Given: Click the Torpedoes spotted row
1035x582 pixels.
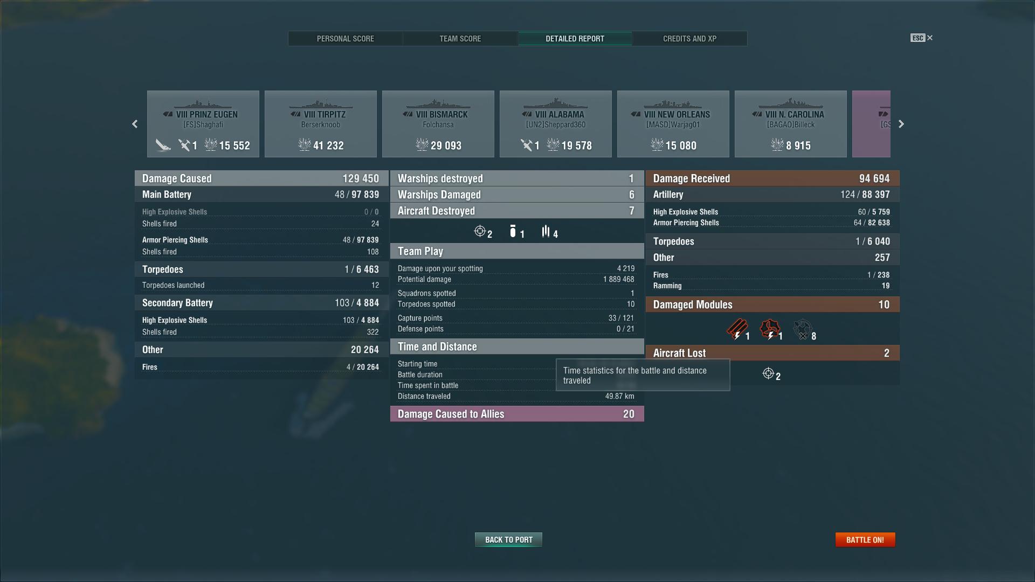Looking at the screenshot, I should [517, 304].
